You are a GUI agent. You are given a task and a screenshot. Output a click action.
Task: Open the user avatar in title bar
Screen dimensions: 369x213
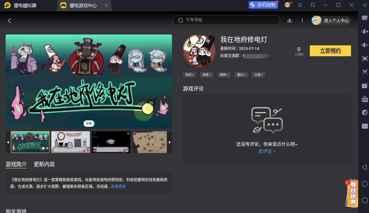pyautogui.click(x=287, y=5)
